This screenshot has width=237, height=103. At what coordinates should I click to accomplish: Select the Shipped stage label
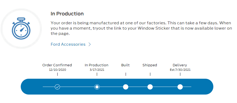click(150, 65)
